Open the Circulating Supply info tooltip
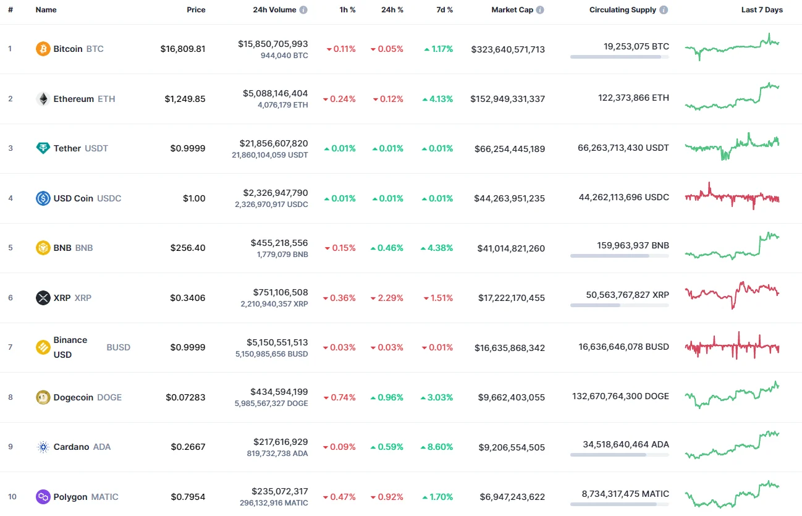The image size is (802, 516). (664, 9)
